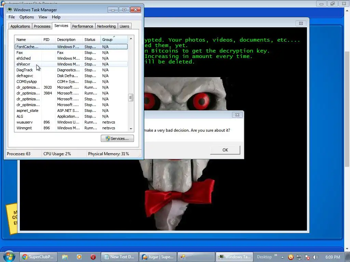The height and width of the screenshot is (262, 350).
Task: Sort services by PID column header
Action: [48, 40]
